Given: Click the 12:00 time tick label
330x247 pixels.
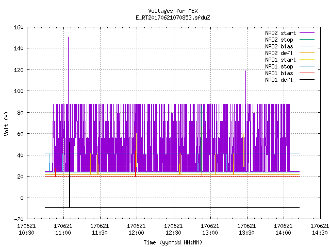Looking at the screenshot, I should pyautogui.click(x=136, y=233).
